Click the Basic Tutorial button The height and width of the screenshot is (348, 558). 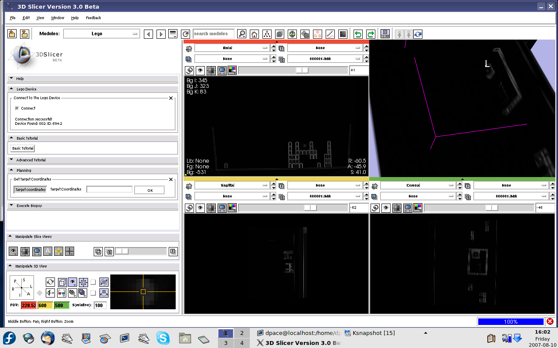pyautogui.click(x=23, y=148)
